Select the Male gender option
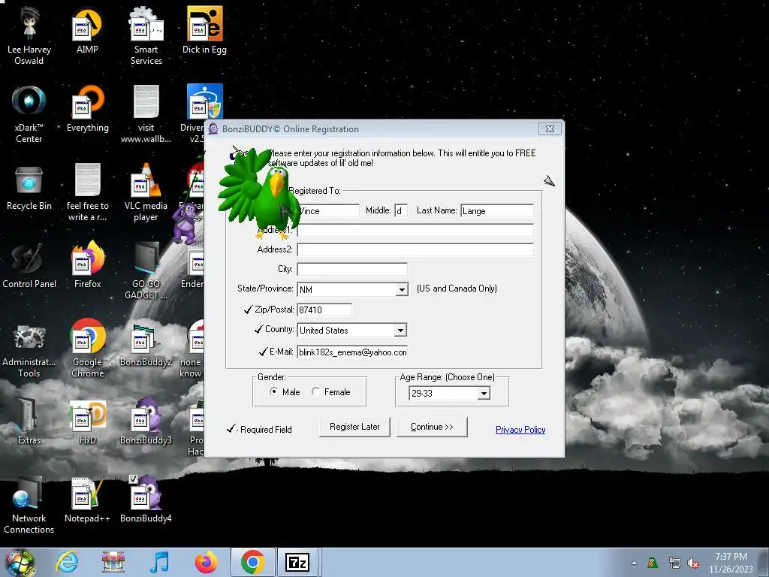Image resolution: width=769 pixels, height=577 pixels. click(273, 391)
